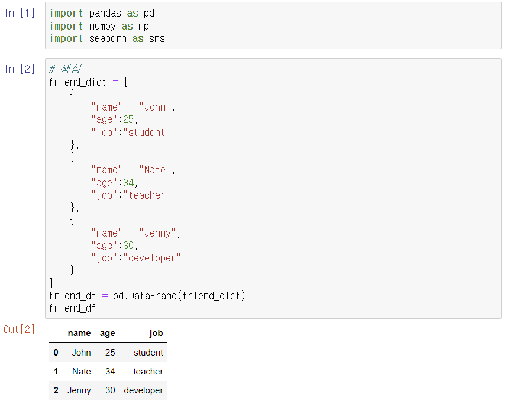The width and height of the screenshot is (507, 407).
Task: Click the last 'friend_df' code line
Action: 72,308
